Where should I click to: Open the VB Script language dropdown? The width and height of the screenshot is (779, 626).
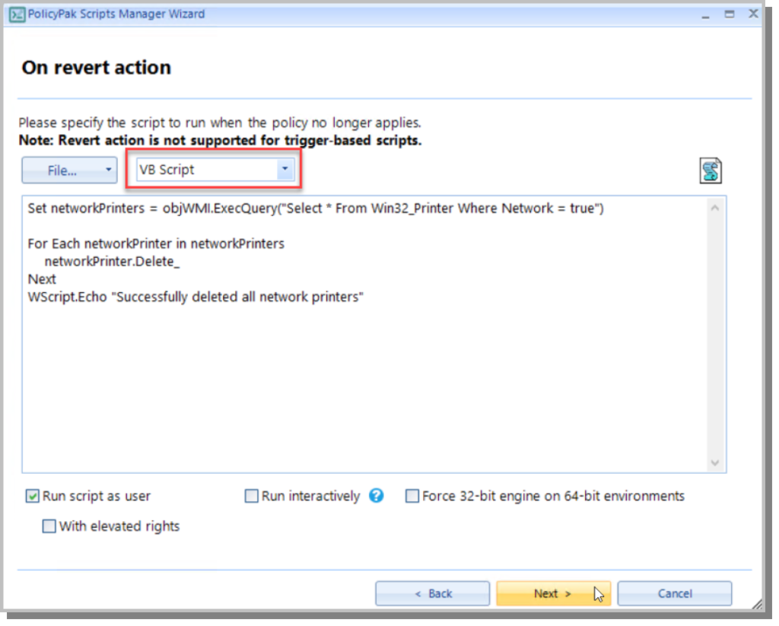click(285, 170)
